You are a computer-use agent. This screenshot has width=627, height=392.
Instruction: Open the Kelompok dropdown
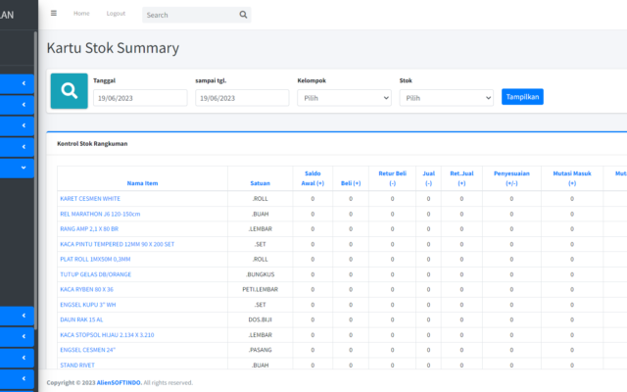click(344, 98)
